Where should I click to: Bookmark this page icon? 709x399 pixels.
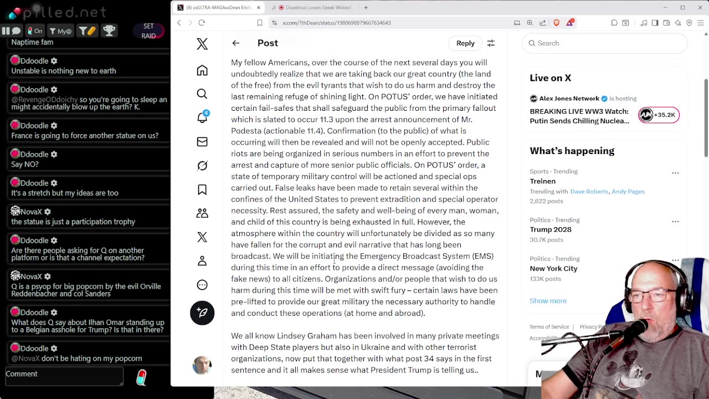(259, 23)
